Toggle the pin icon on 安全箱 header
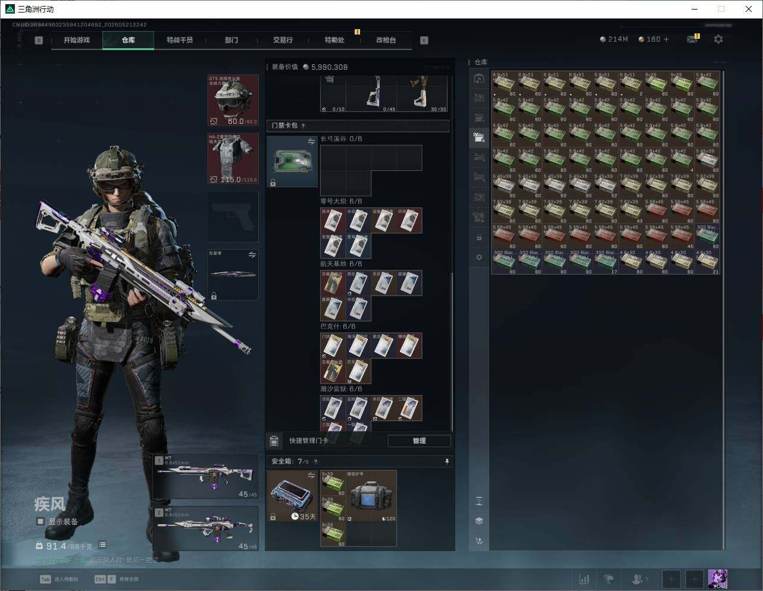 447,462
